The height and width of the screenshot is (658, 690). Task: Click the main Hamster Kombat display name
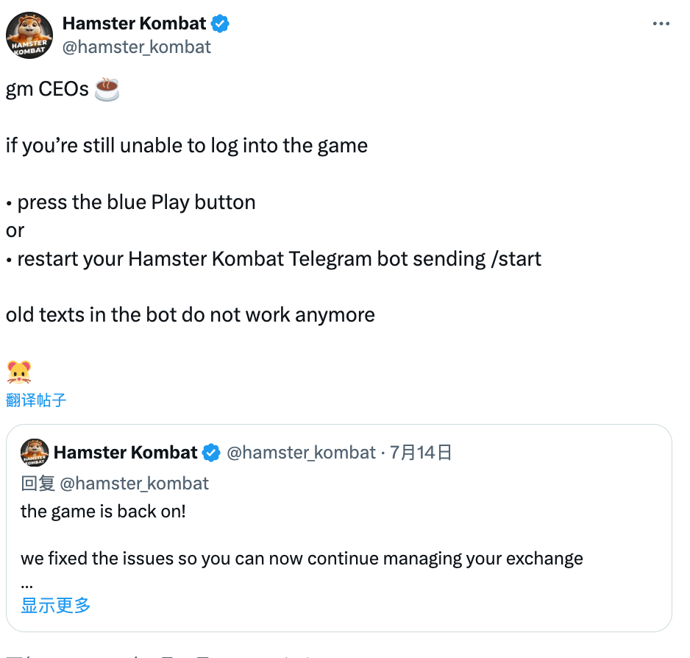[x=134, y=24]
